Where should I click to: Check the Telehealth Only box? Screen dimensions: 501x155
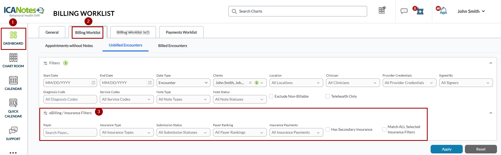(x=328, y=96)
